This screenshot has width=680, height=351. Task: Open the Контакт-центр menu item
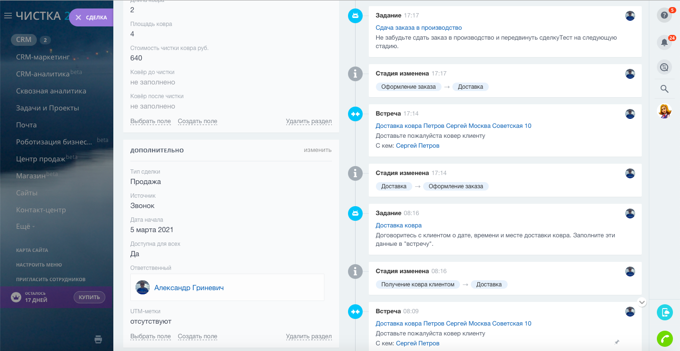pos(41,210)
